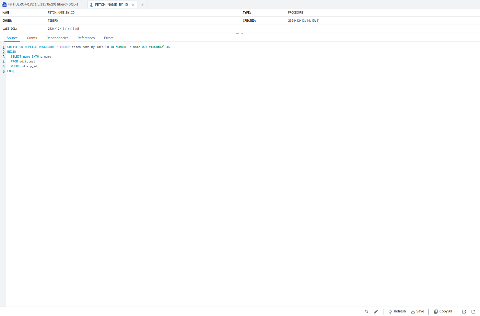Show the Errors tab
Image resolution: width=480 pixels, height=316 pixels.
tap(109, 38)
